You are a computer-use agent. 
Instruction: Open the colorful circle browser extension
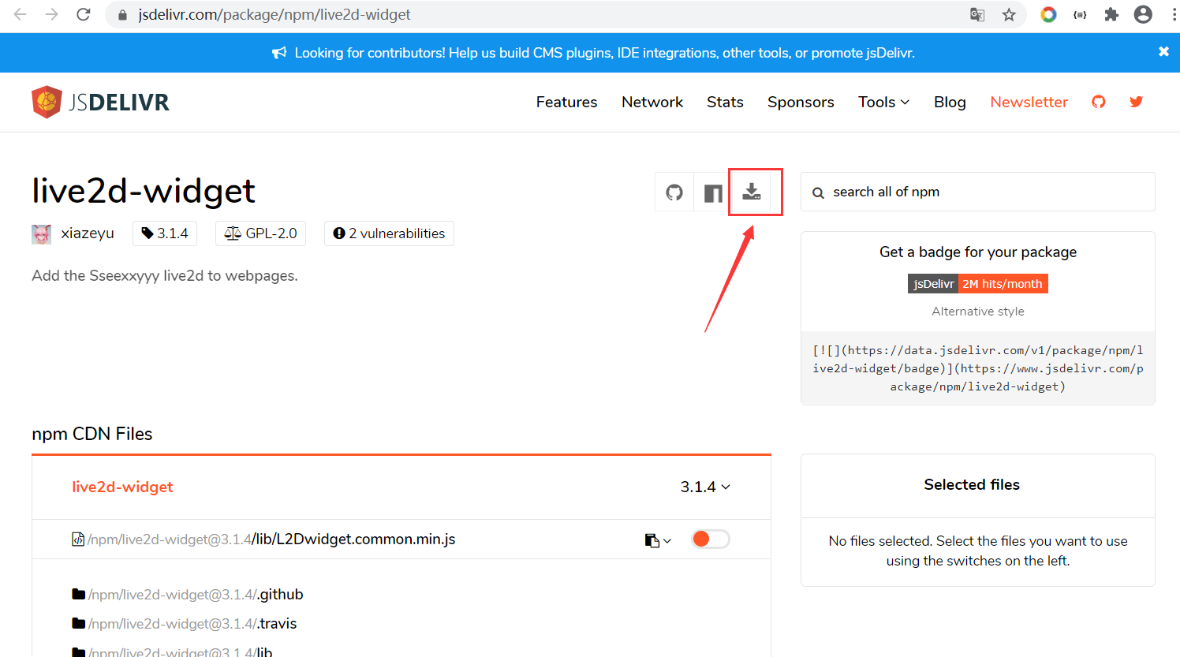point(1048,14)
